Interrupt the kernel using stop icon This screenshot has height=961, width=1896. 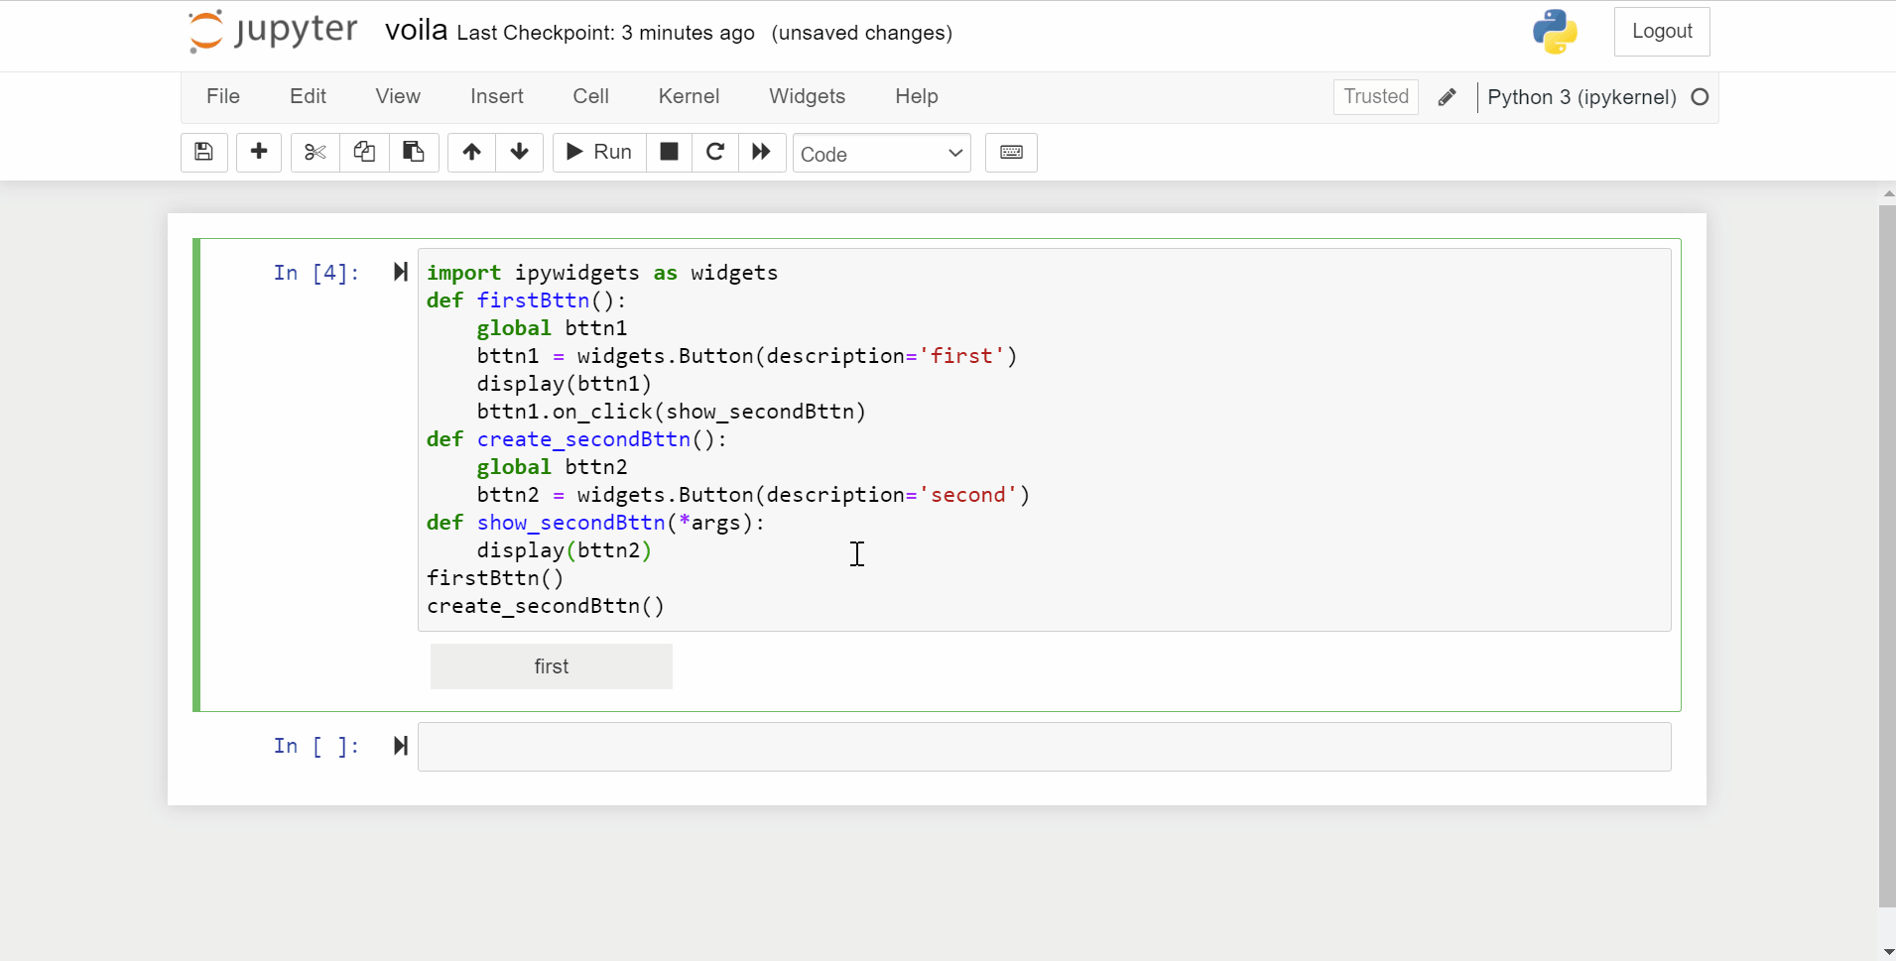pos(668,152)
